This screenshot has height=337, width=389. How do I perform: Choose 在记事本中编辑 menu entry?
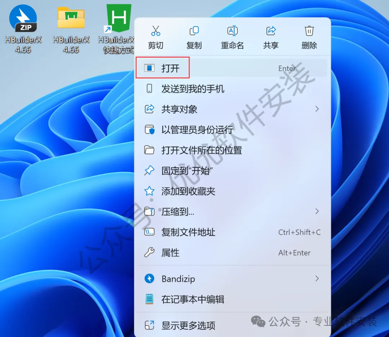[232, 299]
